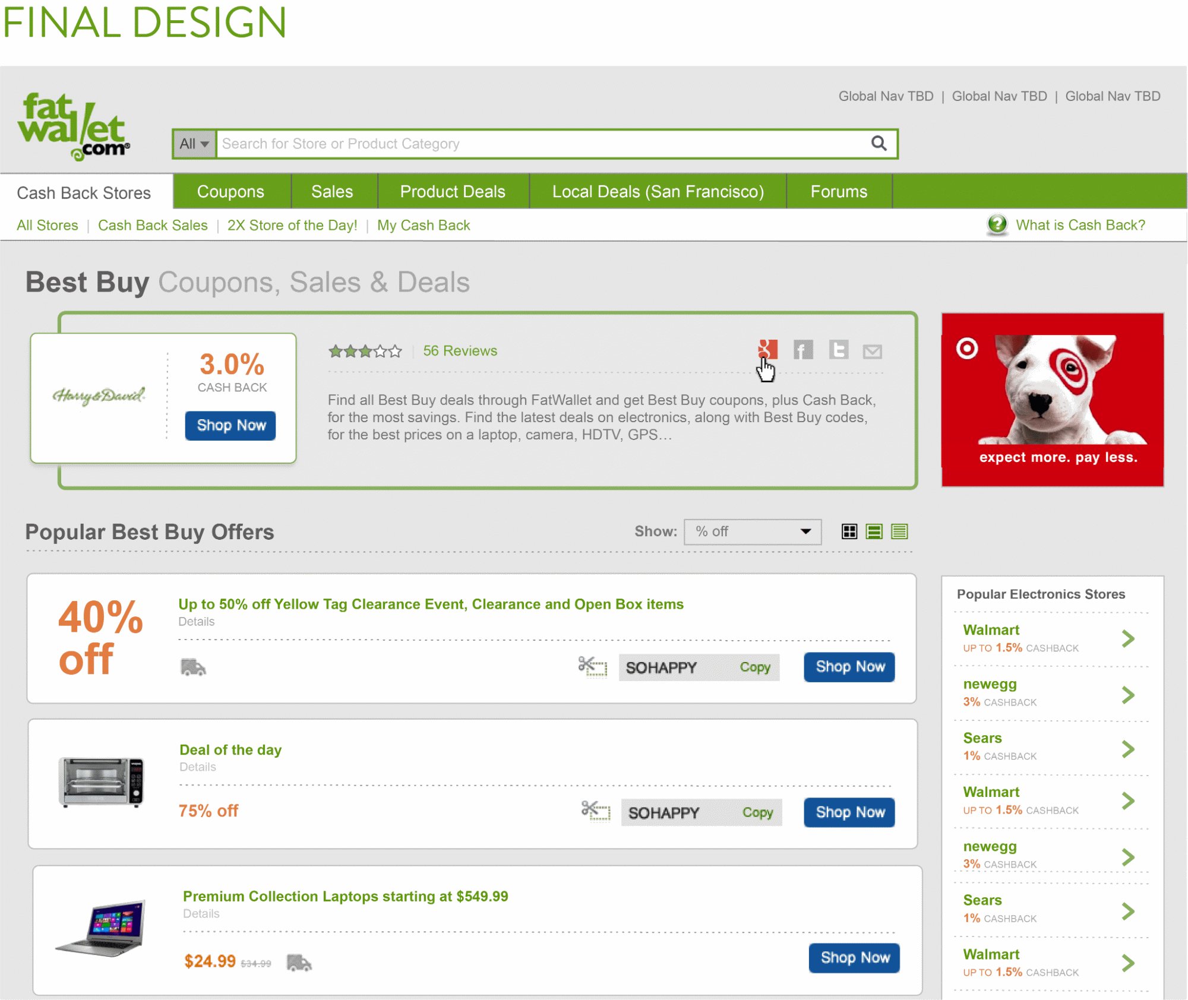Click scissors coupon icon in Deal of the day
The width and height of the screenshot is (1188, 1000).
595,811
